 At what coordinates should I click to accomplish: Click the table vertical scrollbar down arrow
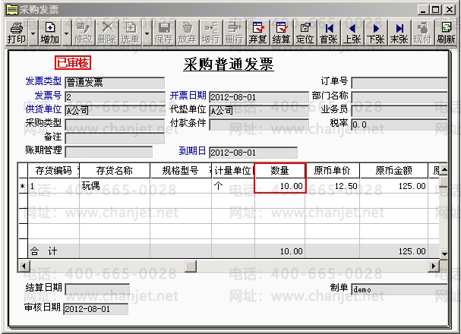[x=444, y=254]
